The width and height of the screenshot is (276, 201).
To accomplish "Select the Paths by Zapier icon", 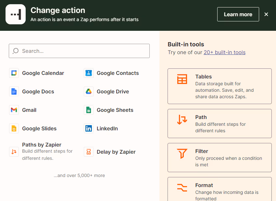I will tap(13, 151).
